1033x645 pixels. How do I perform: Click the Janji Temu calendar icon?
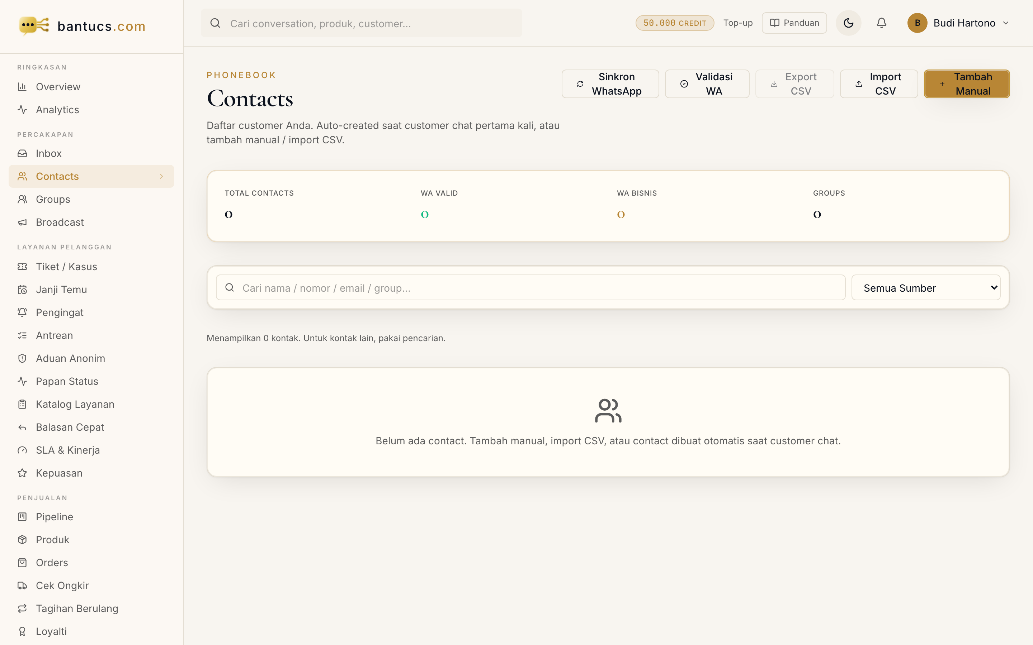click(22, 290)
